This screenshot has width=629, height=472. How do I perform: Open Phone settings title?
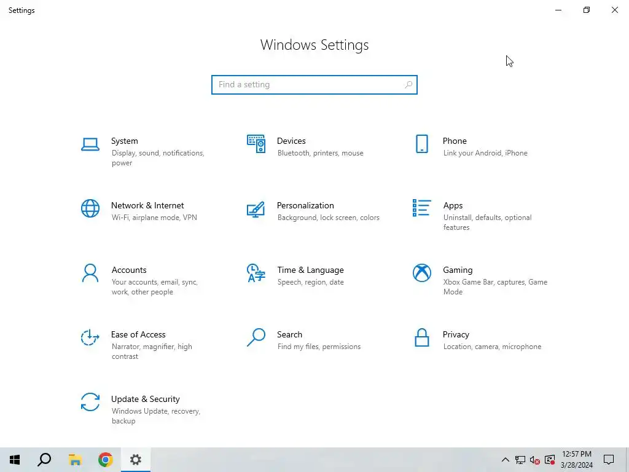pyautogui.click(x=455, y=141)
